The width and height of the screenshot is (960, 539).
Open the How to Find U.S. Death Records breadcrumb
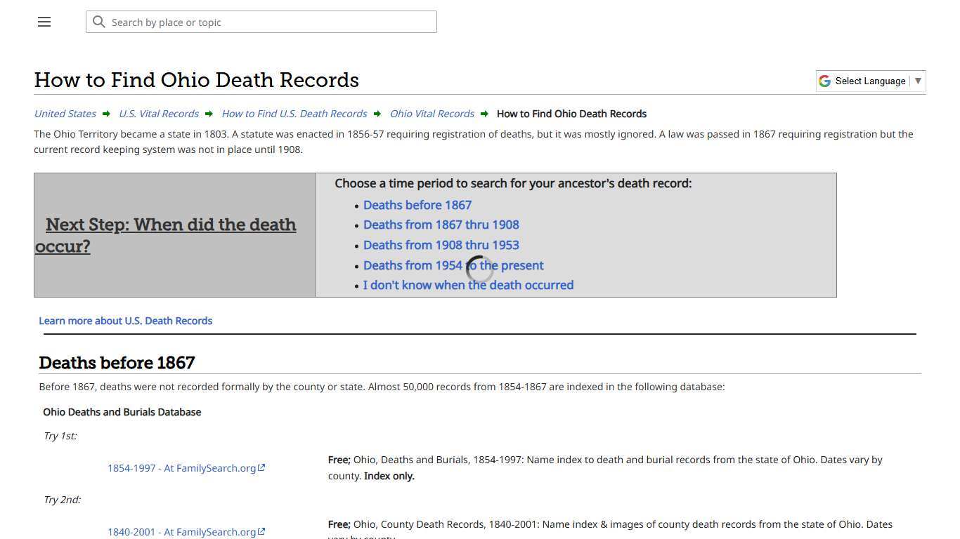[x=294, y=113]
